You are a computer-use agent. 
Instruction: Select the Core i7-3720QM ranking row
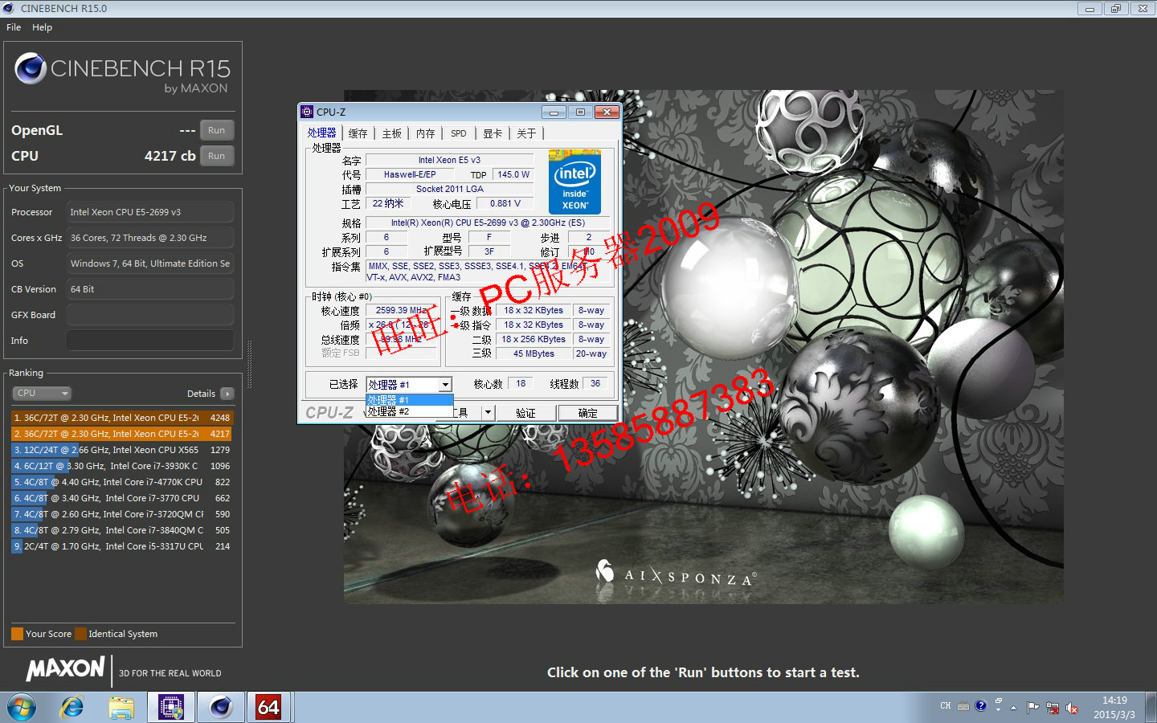click(121, 514)
